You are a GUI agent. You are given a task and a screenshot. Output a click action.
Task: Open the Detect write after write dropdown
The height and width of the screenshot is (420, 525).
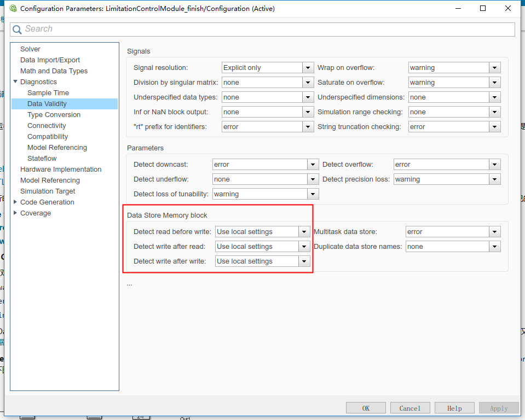click(304, 261)
